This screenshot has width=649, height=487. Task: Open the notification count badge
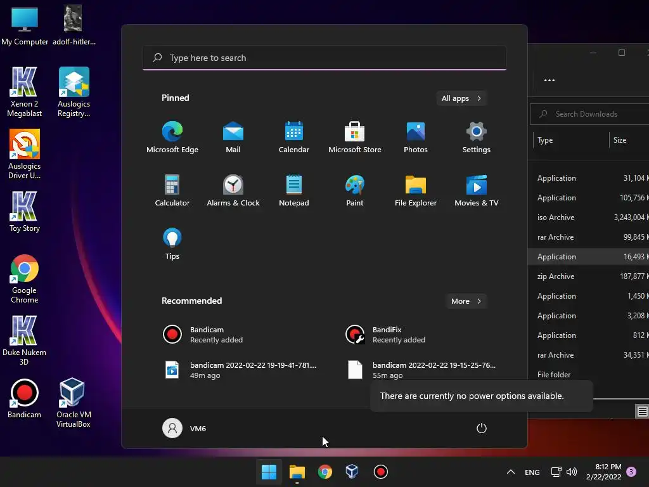(x=631, y=472)
